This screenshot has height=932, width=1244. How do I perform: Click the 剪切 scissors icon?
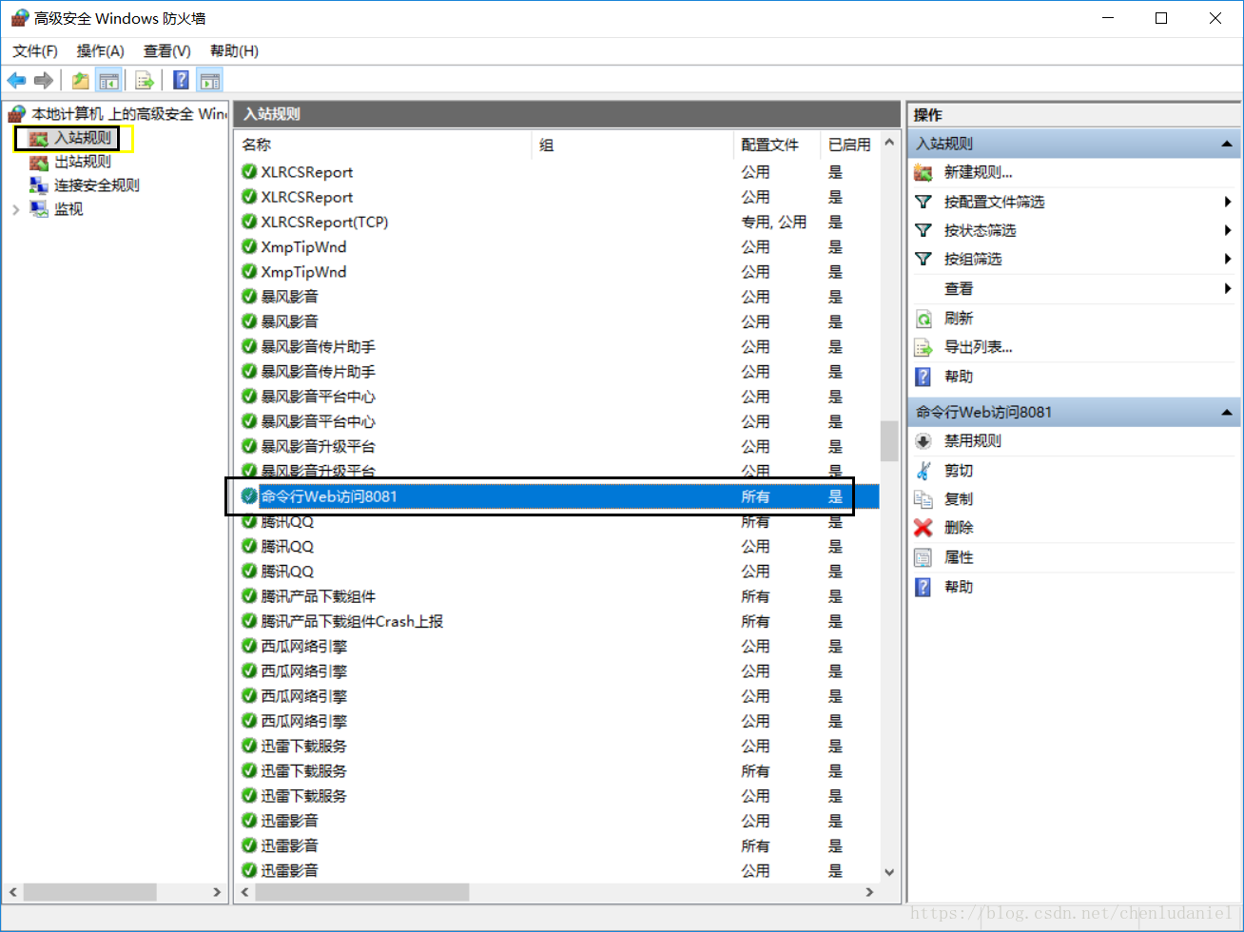[923, 470]
